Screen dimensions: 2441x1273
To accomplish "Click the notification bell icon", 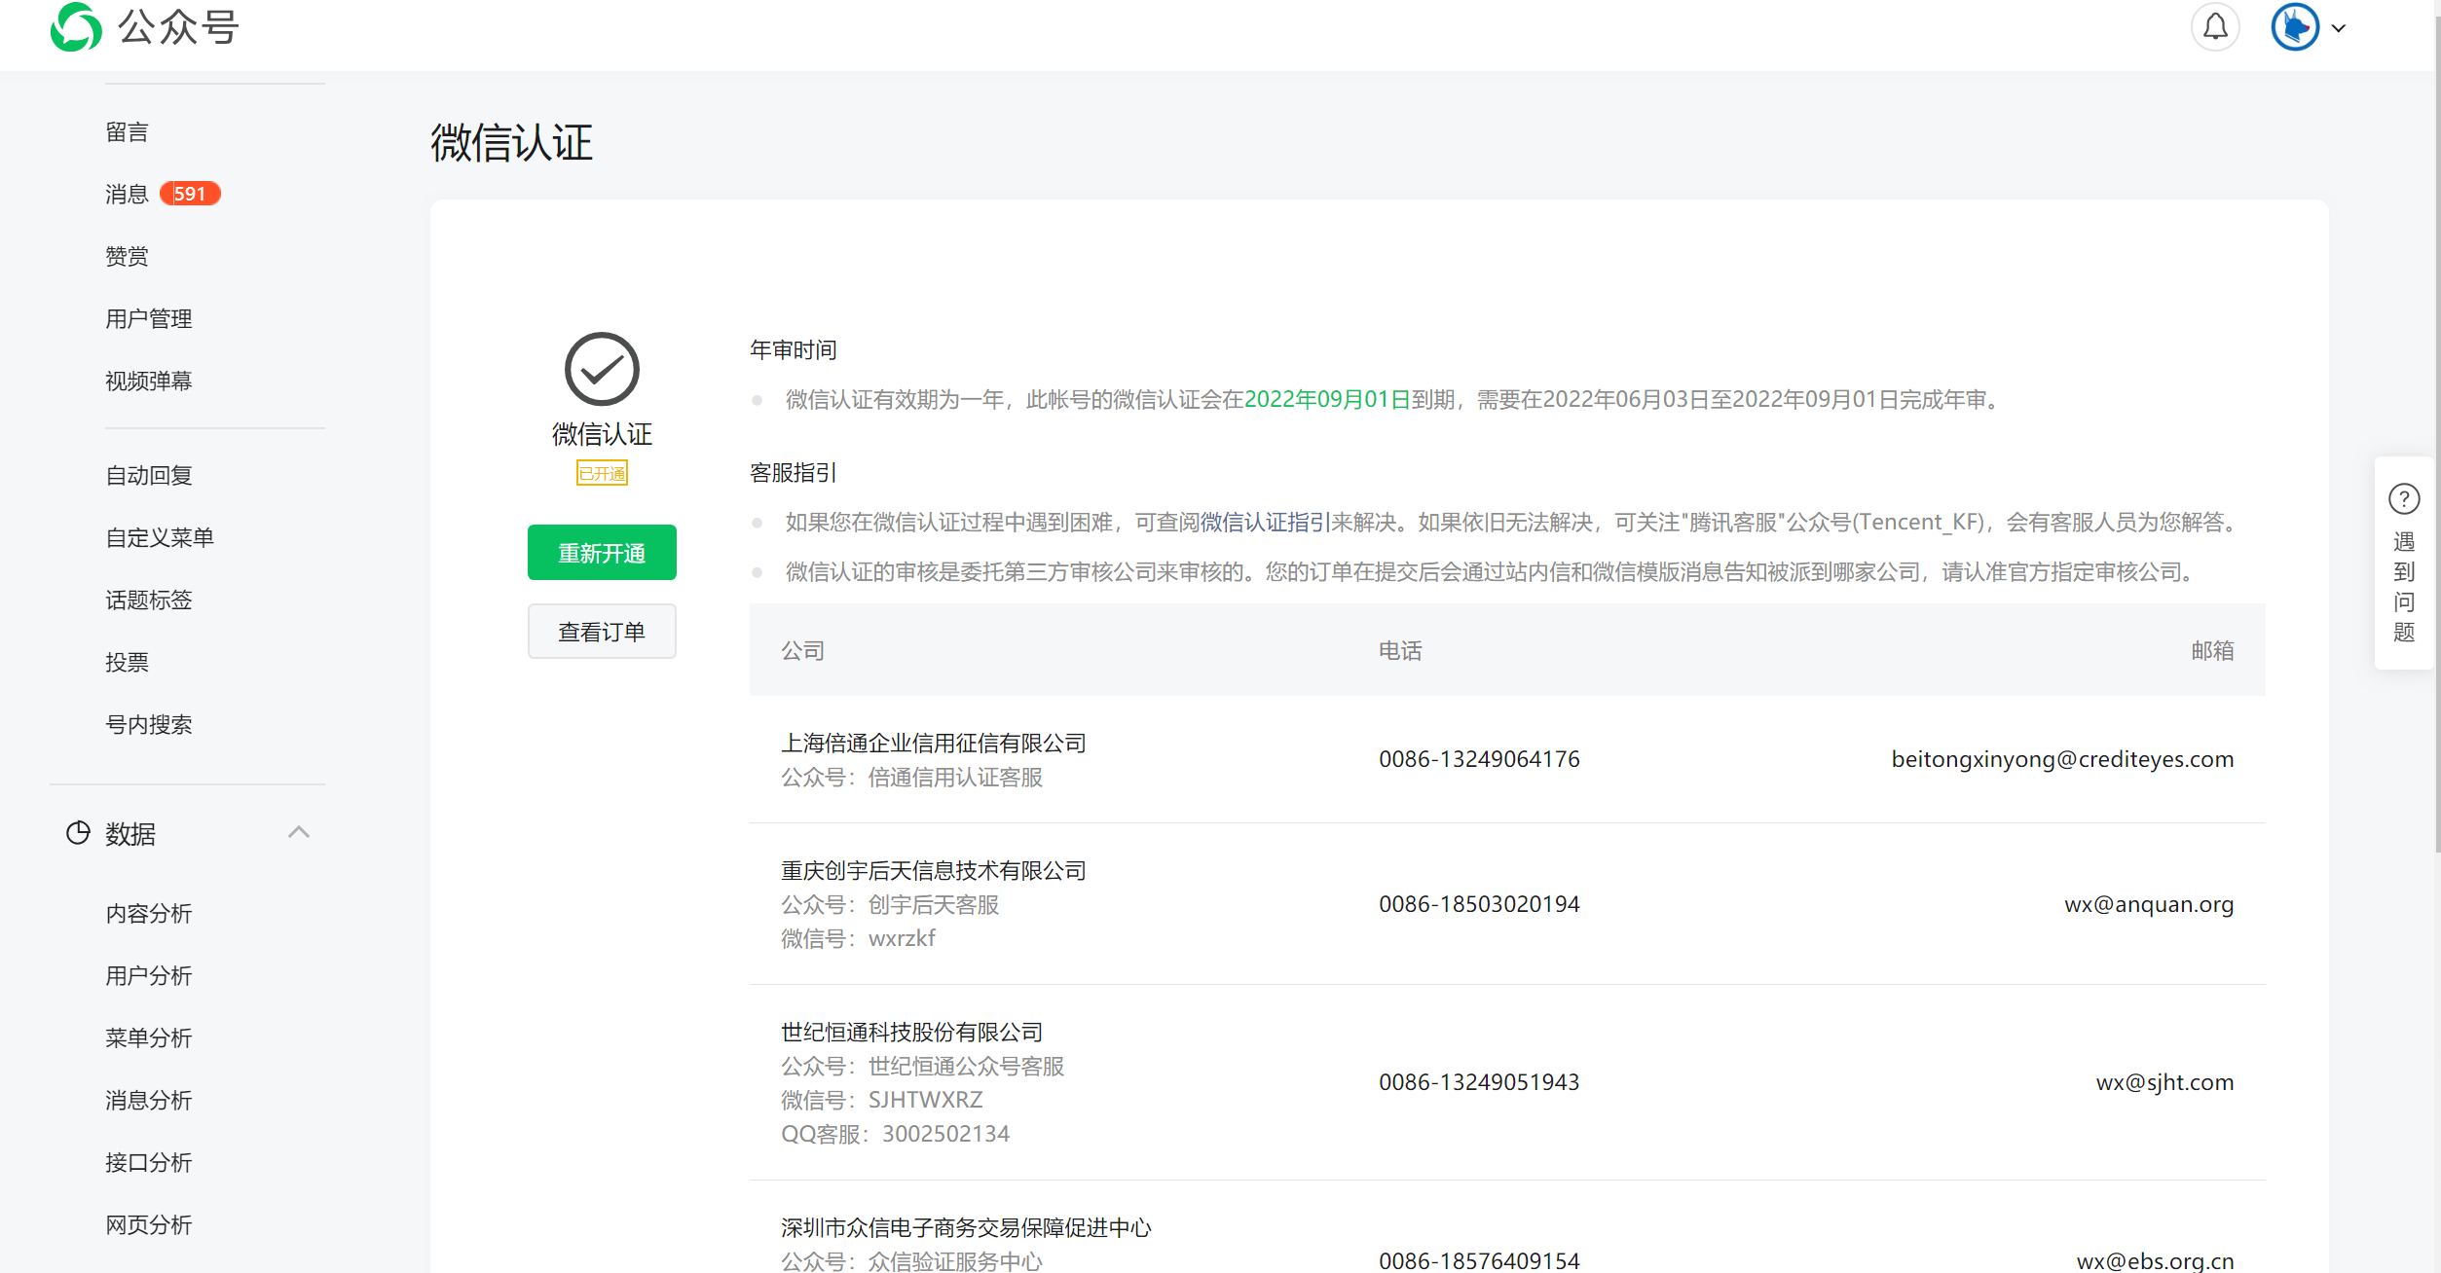I will coord(2215,27).
